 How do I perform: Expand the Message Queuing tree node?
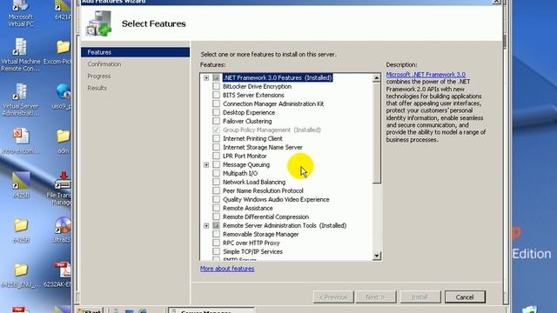point(206,164)
